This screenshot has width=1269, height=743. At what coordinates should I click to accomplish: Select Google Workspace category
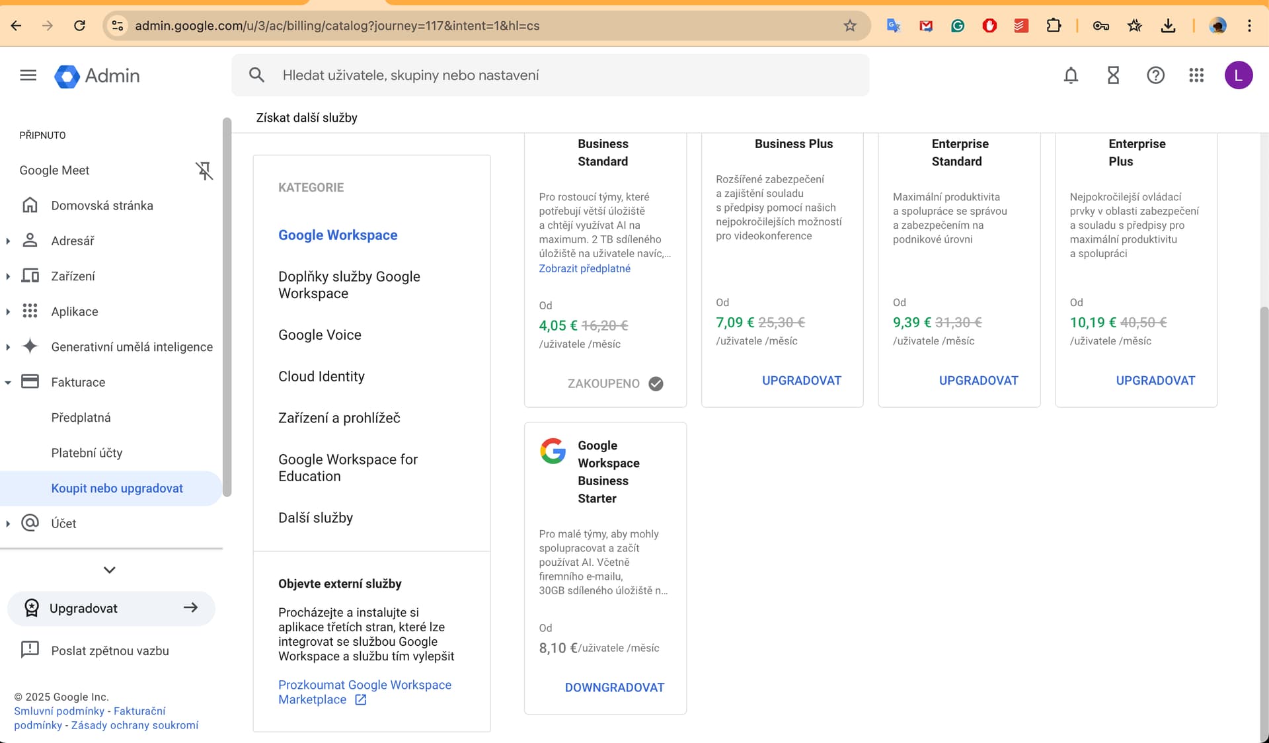tap(338, 235)
